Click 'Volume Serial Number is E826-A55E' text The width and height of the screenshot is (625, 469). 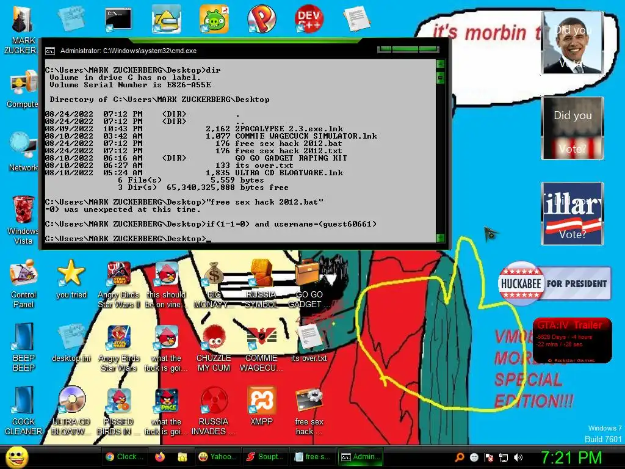[x=131, y=85]
